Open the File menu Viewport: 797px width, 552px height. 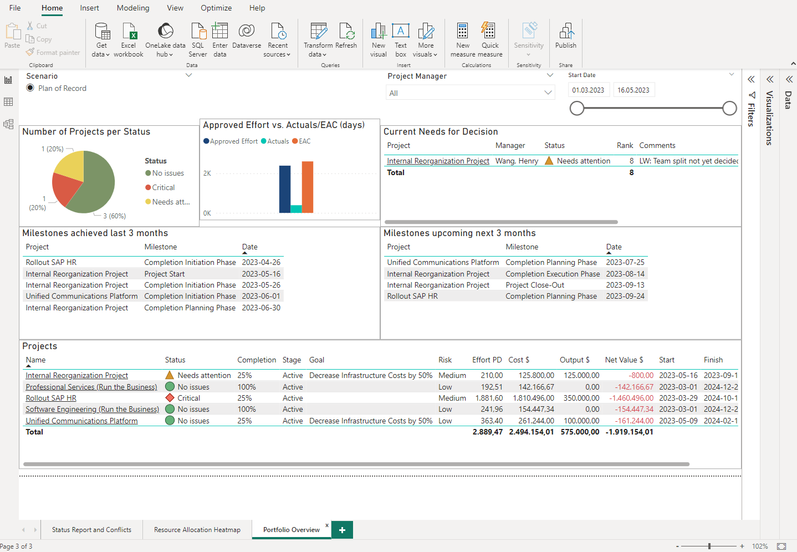15,8
